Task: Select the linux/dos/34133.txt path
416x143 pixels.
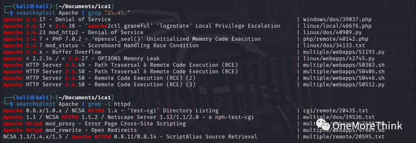Action: click(x=334, y=45)
